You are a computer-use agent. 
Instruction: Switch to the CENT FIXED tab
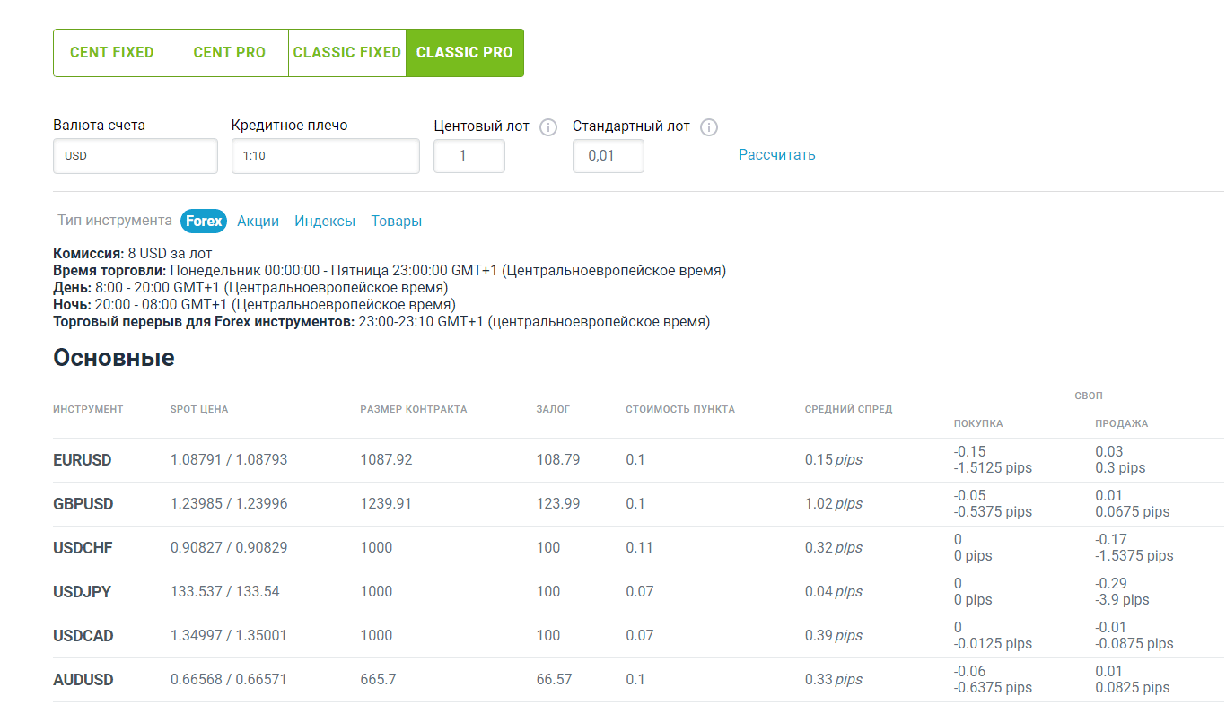[x=112, y=53]
